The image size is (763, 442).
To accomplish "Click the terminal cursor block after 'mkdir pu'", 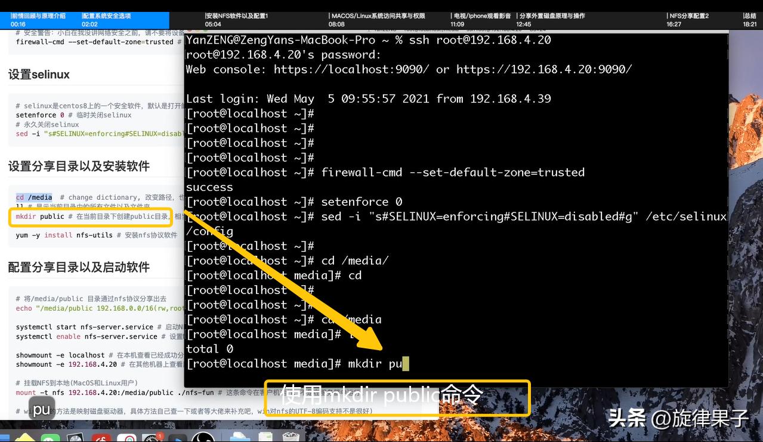I will point(406,363).
